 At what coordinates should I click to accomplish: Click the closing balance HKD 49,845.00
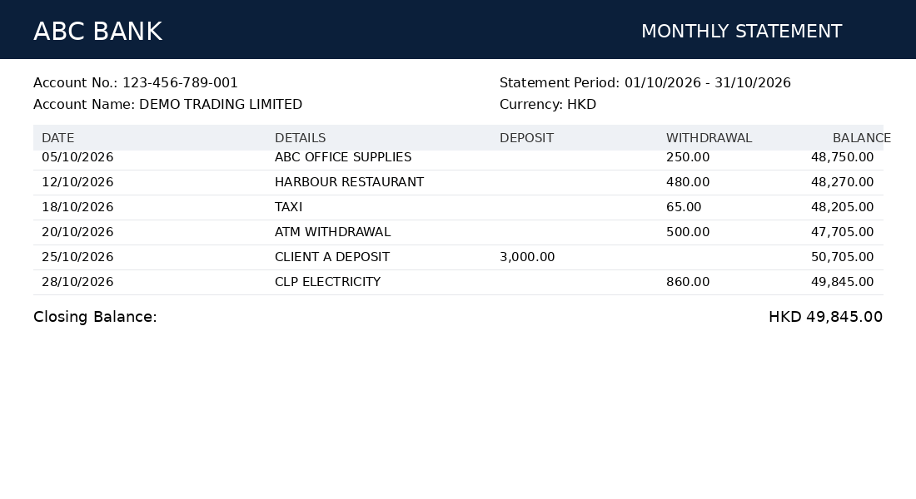click(x=825, y=317)
